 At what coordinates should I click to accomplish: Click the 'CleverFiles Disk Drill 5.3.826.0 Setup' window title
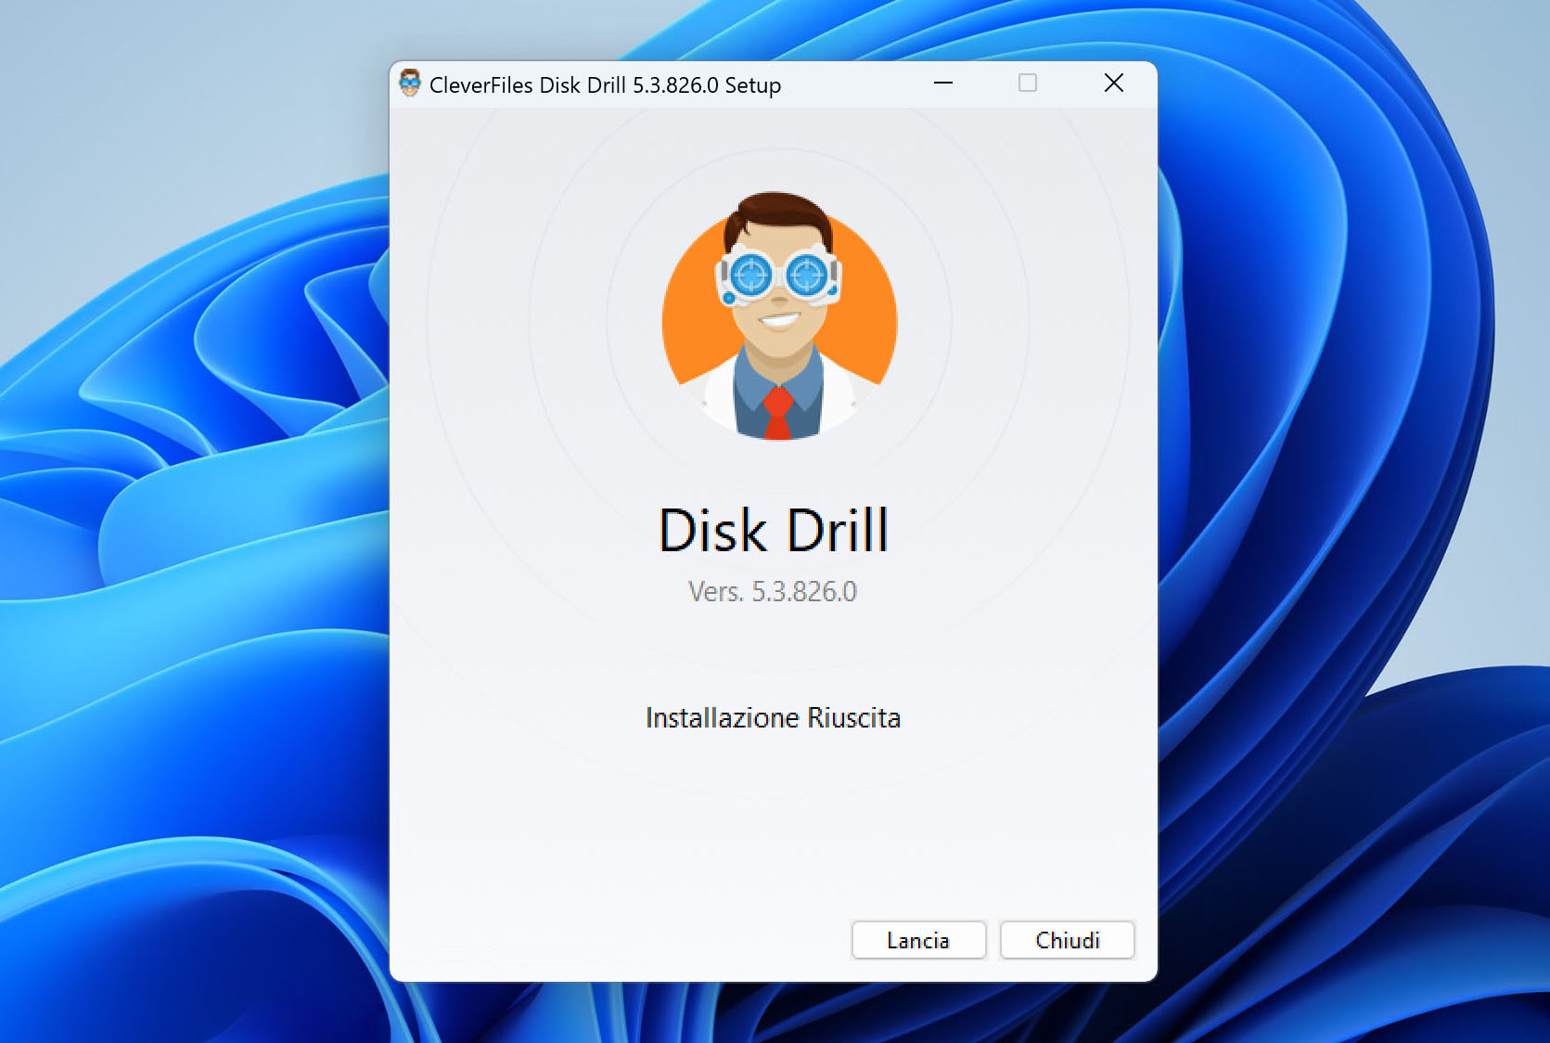pyautogui.click(x=605, y=85)
